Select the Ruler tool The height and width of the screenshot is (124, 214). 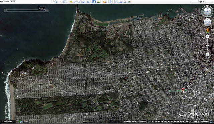coord(111,2)
